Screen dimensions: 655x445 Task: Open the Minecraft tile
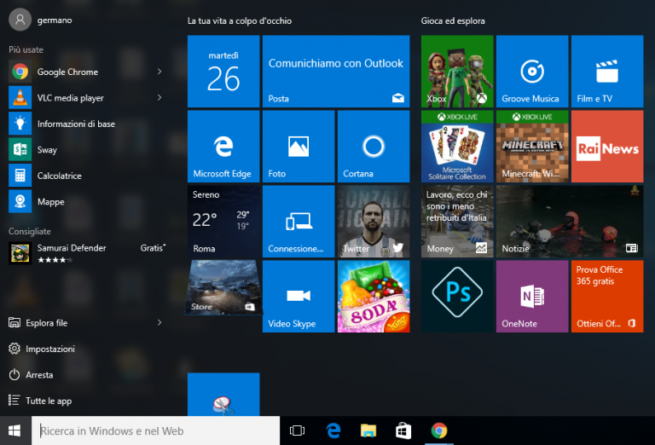point(532,147)
